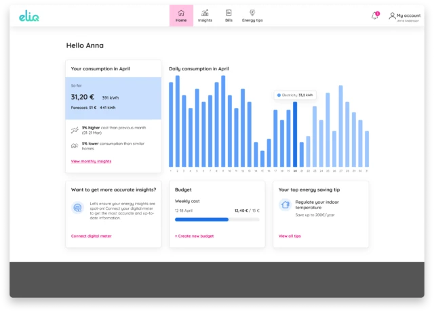Click the 12,40 € / 15 € budget value

click(x=247, y=210)
